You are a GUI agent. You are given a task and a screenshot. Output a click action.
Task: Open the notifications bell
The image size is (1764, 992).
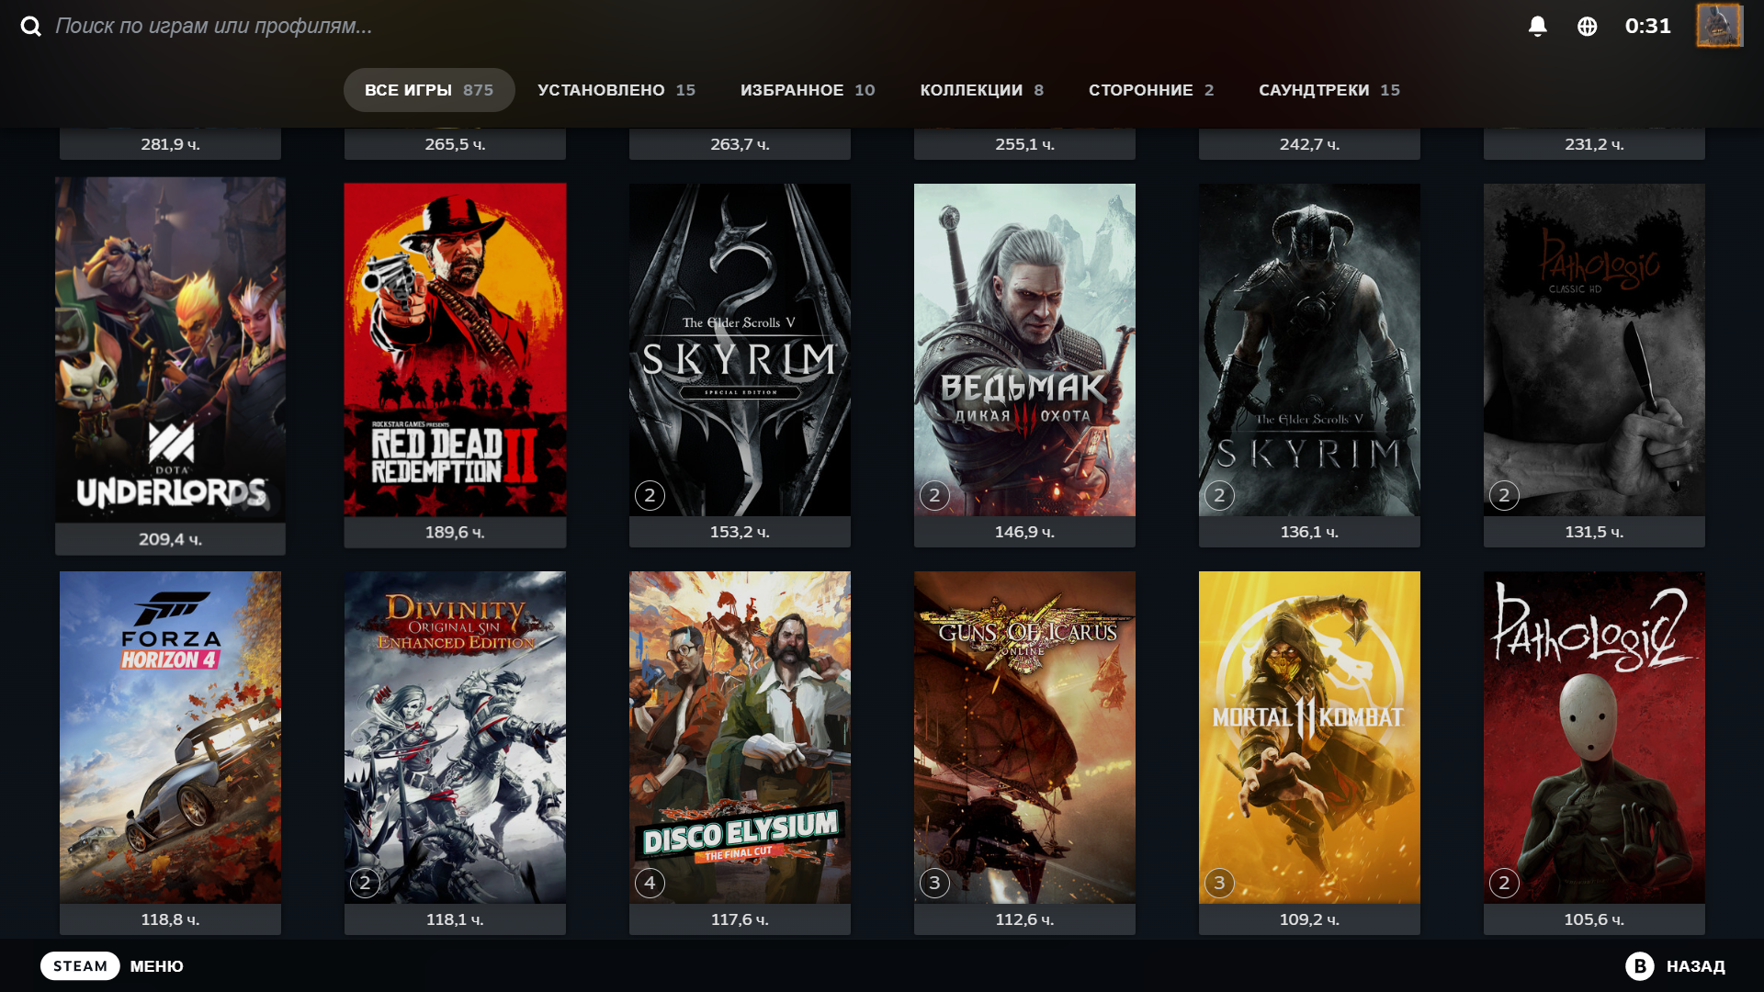1537,27
